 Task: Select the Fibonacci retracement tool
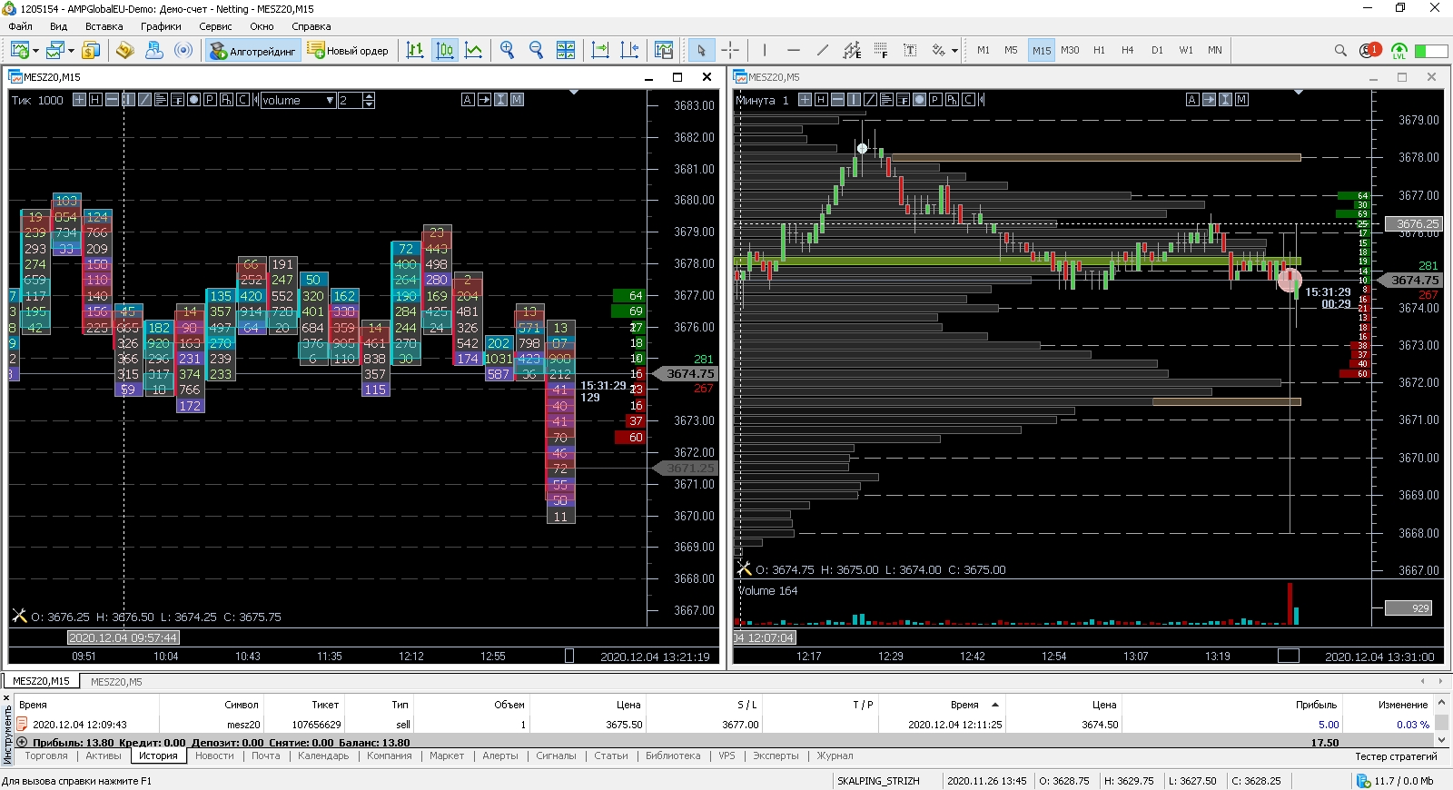[x=881, y=50]
